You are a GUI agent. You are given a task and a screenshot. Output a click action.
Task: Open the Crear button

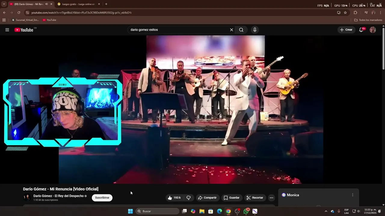pos(346,30)
